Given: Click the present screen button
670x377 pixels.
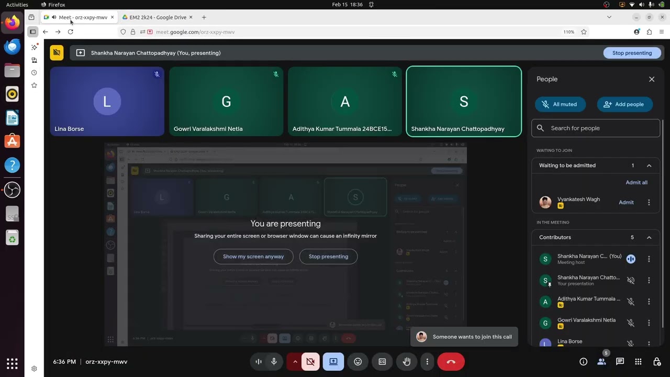Looking at the screenshot, I should coord(333,362).
